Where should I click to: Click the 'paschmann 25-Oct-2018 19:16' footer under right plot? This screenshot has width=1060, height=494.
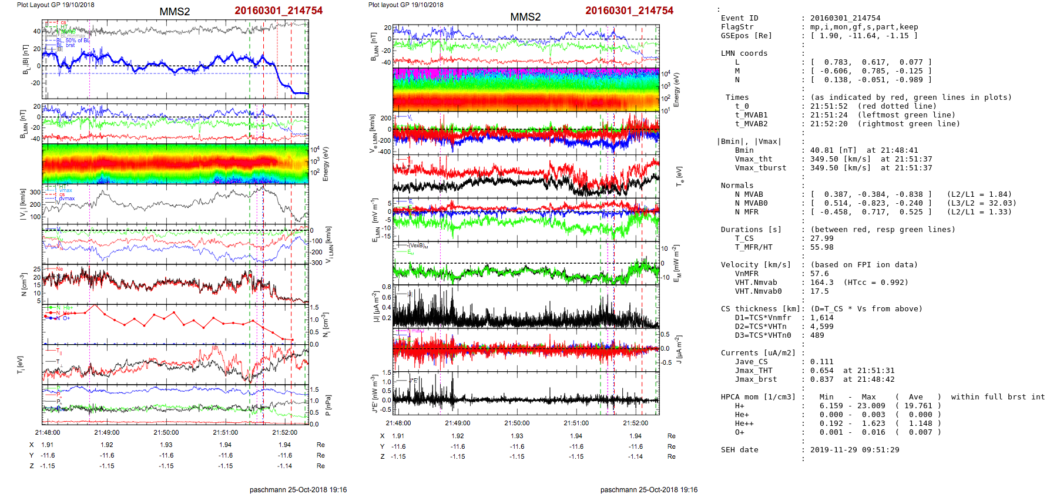point(649,489)
